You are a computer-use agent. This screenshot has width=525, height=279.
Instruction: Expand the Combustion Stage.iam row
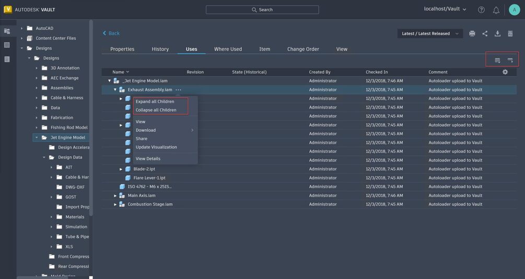tap(115, 204)
